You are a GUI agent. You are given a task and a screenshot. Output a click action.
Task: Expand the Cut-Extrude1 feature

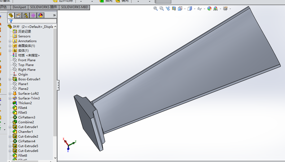(x=10, y=127)
